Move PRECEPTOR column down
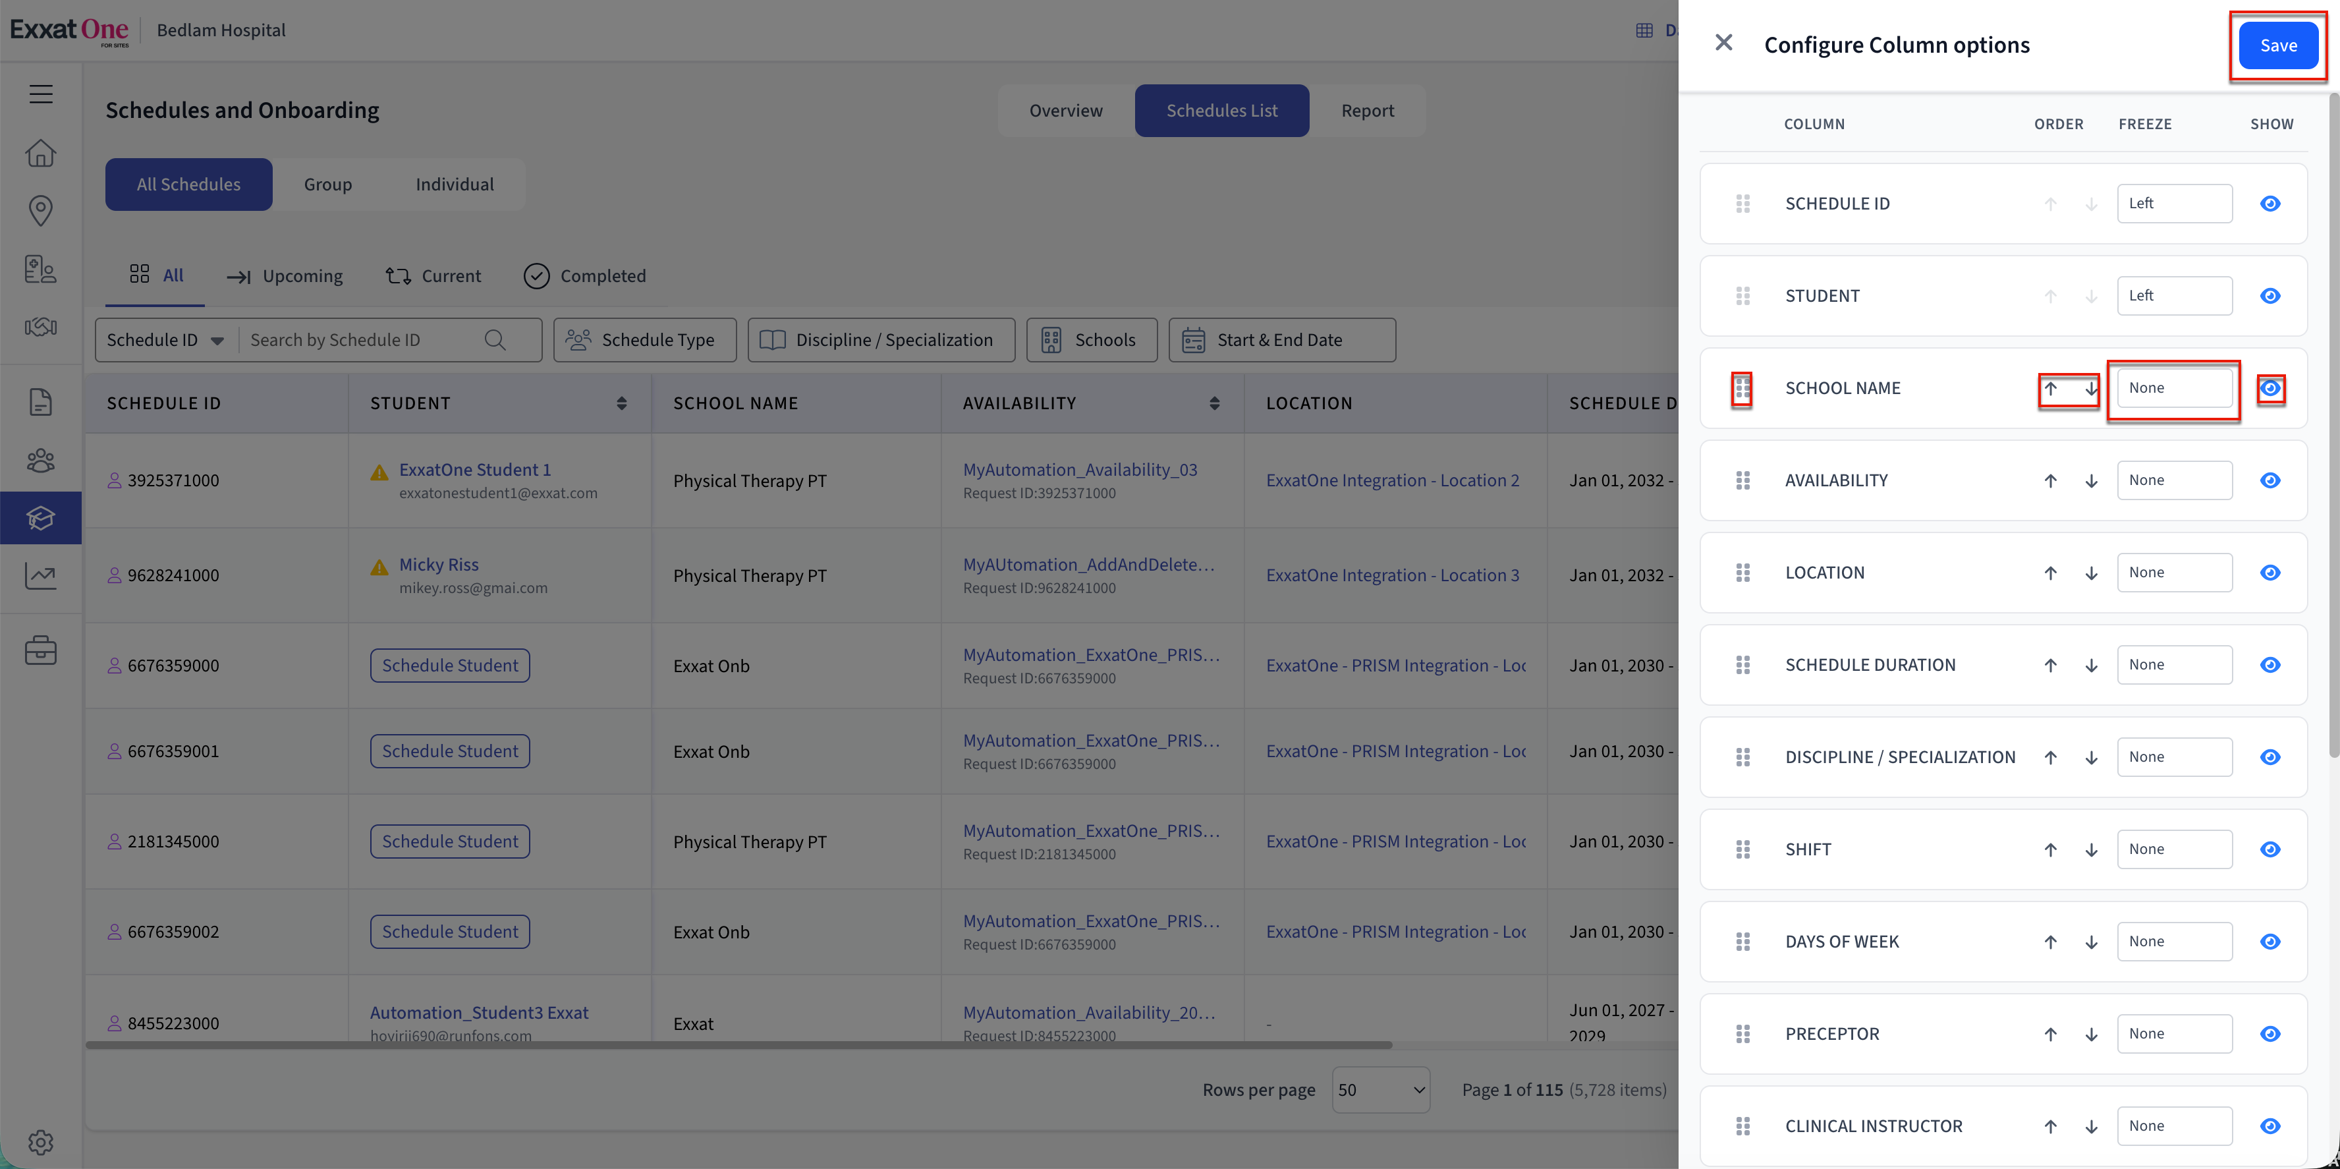 tap(2091, 1034)
